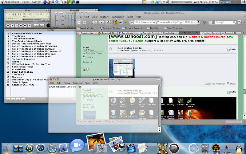The height and width of the screenshot is (154, 246).
Task: Click the RSS feed icon in address bar
Action: [192, 22]
